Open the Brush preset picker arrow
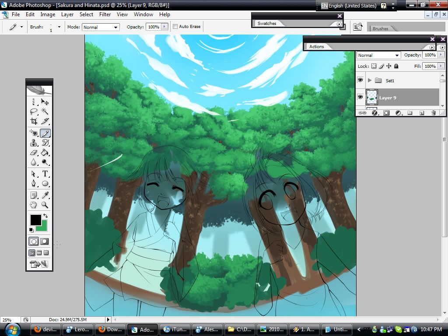The height and width of the screenshot is (336, 448). point(59,27)
